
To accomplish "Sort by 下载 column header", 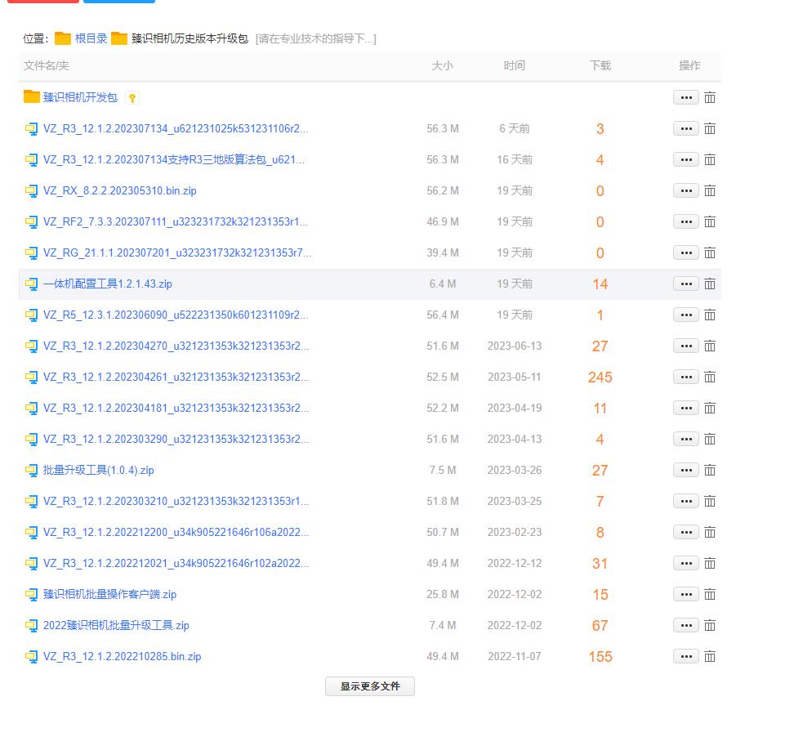I will pos(600,65).
